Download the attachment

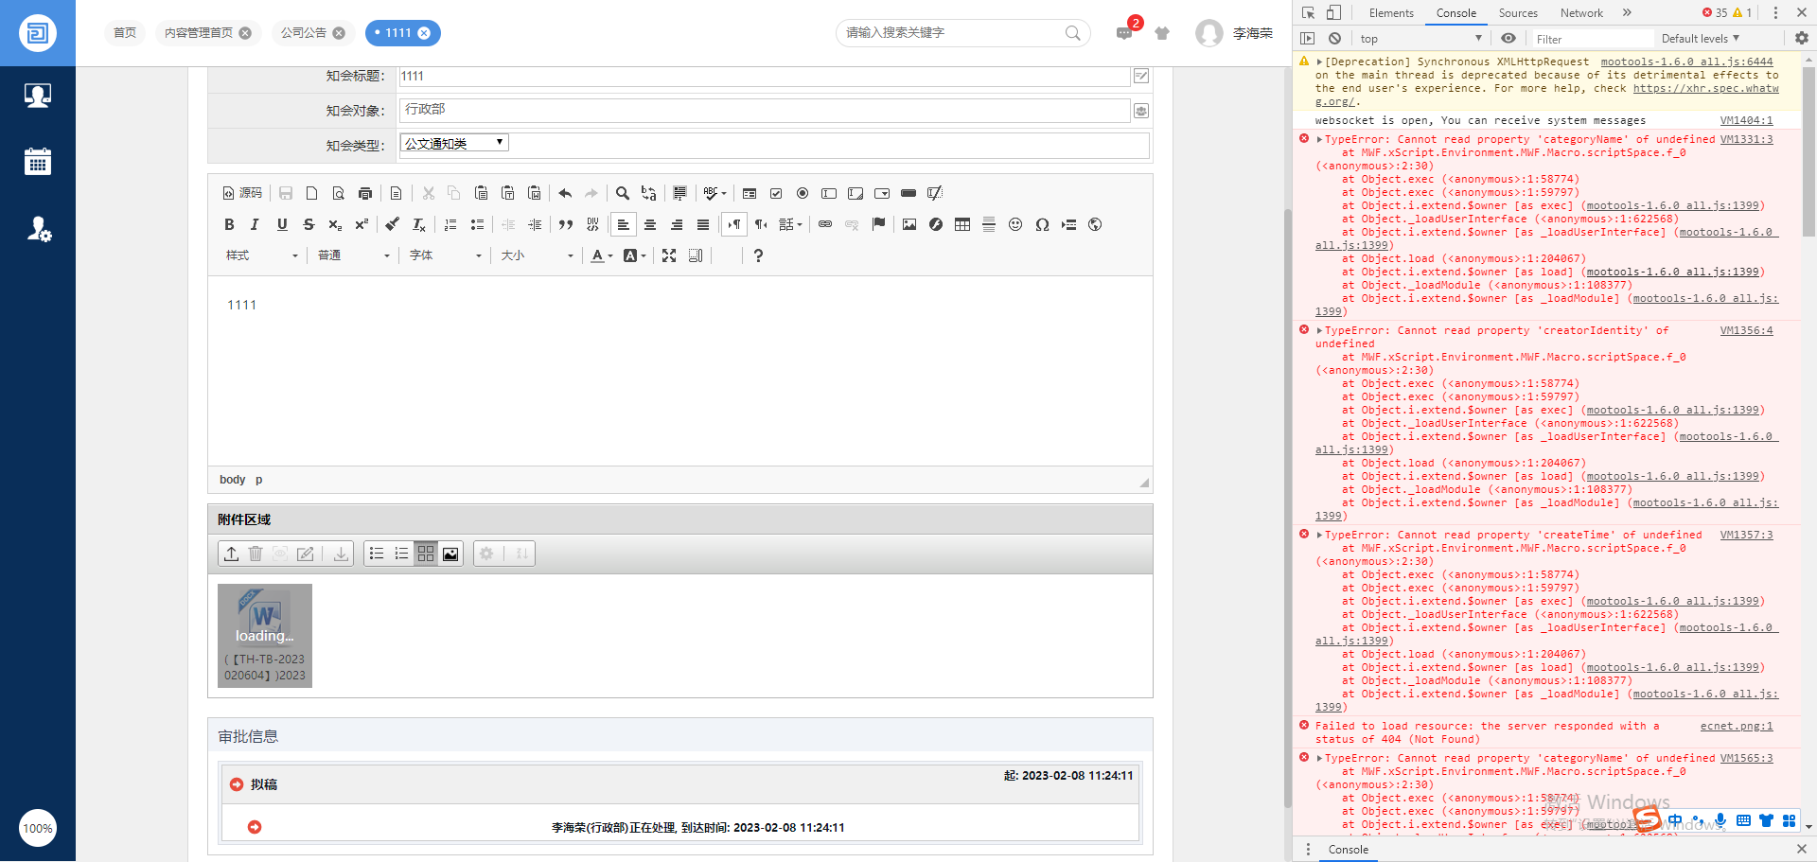[x=341, y=554]
